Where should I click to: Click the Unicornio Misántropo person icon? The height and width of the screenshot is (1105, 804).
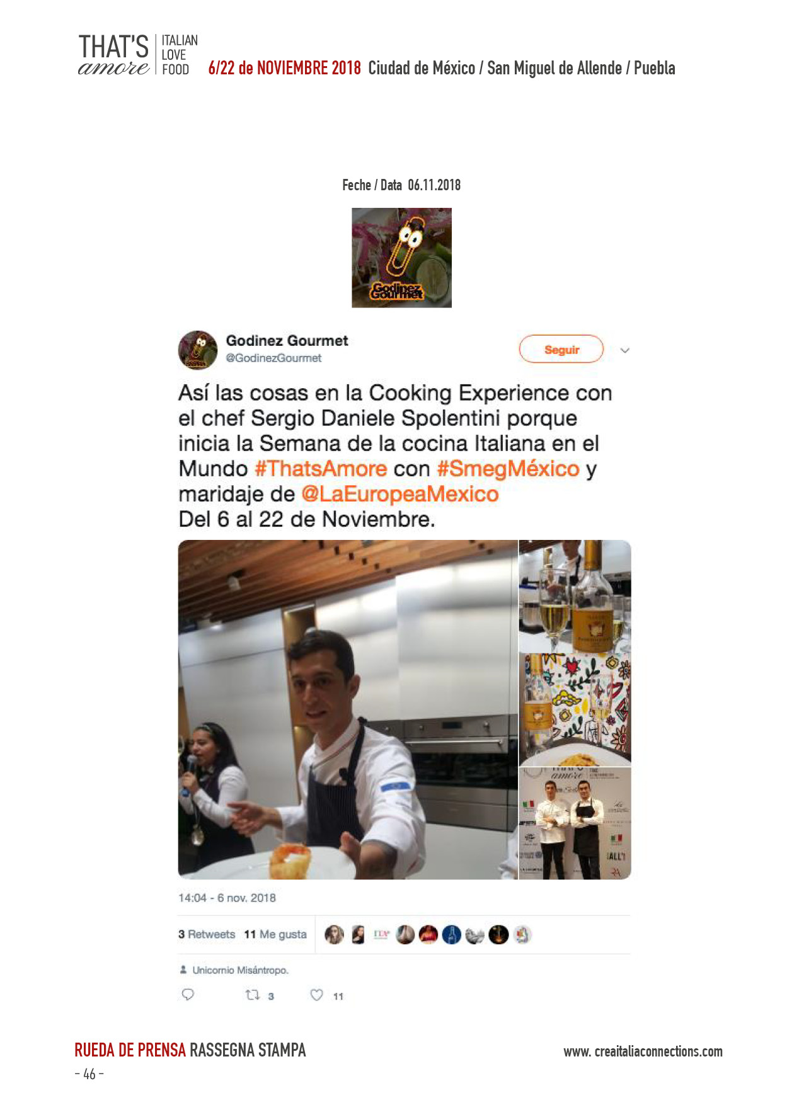coord(183,970)
